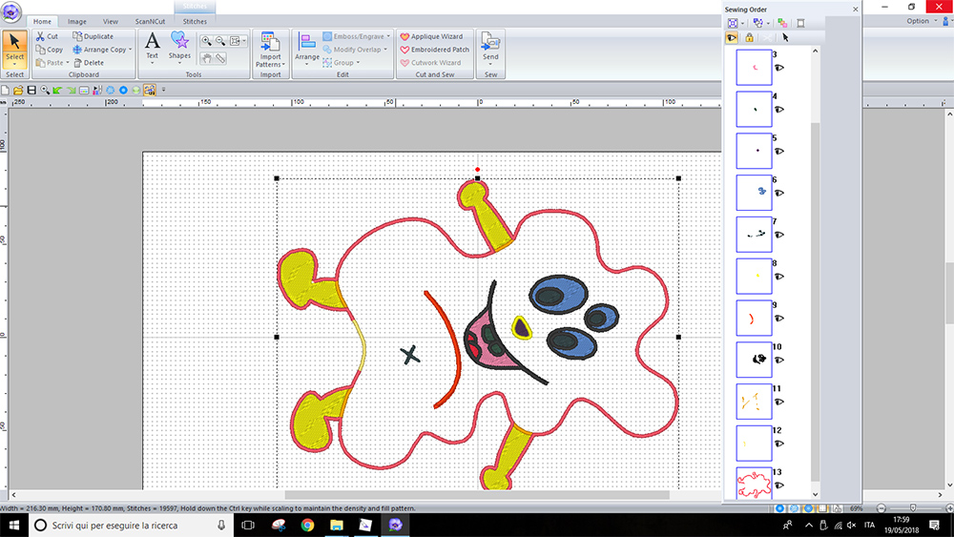
Task: Open the Shapes tool
Action: pos(179,46)
